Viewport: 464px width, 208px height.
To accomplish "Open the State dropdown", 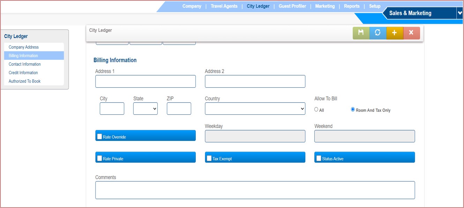I will (145, 109).
